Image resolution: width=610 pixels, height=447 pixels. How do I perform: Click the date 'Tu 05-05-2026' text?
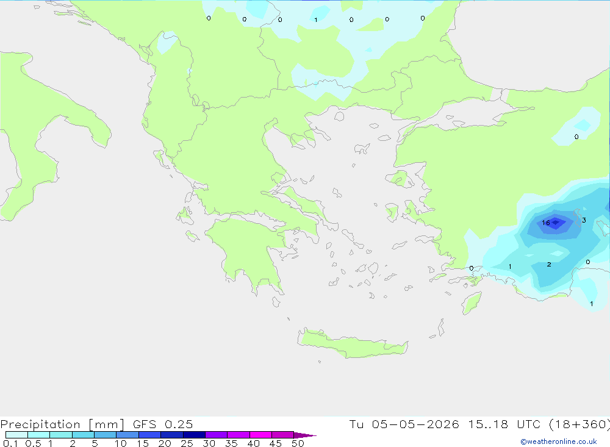pos(404,424)
